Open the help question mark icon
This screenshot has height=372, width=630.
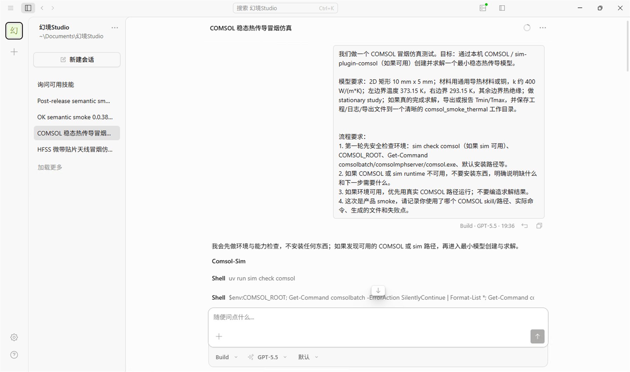(x=14, y=355)
